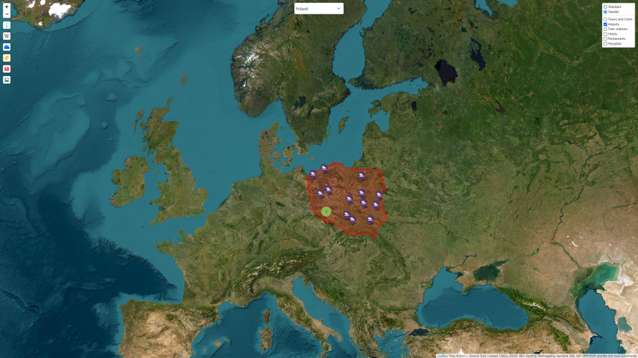Select the Standard base map radio option
This screenshot has height=358, width=638.
pyautogui.click(x=605, y=7)
